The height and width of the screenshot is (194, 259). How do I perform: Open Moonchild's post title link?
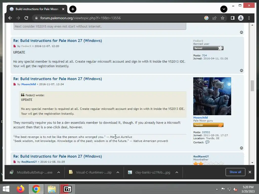pos(57,79)
